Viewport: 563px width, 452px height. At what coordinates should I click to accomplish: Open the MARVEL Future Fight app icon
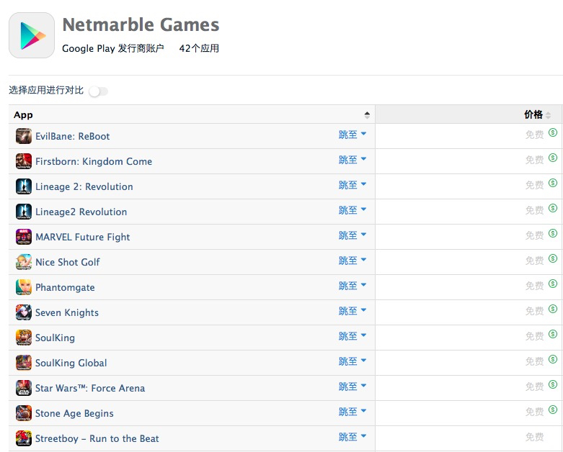(24, 237)
